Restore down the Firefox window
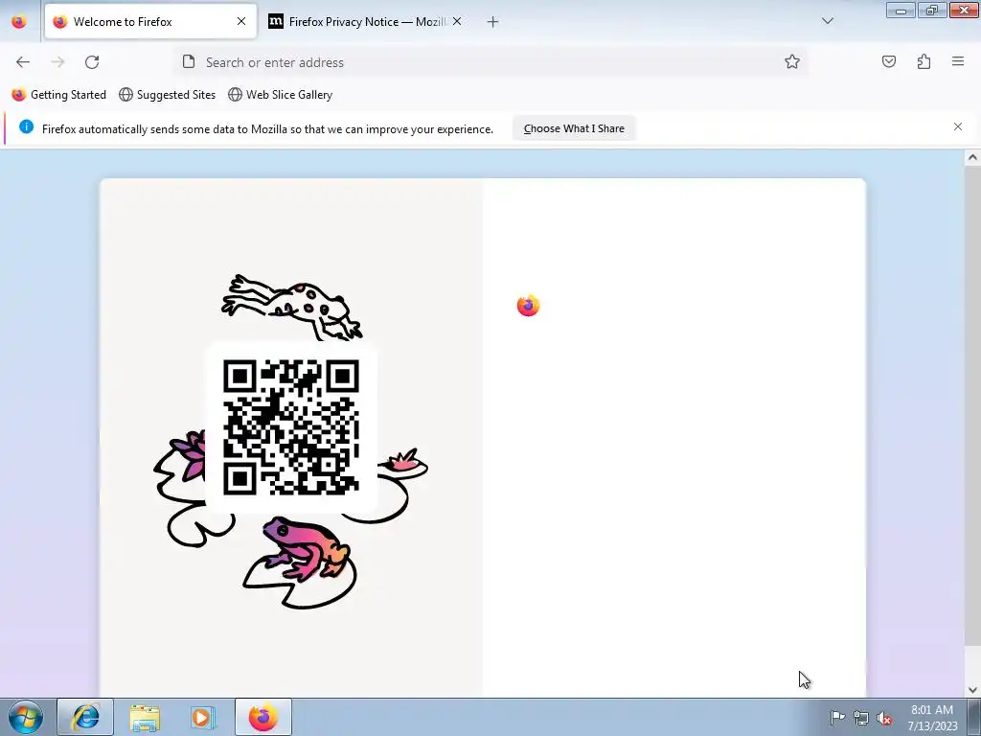Image resolution: width=981 pixels, height=736 pixels. coord(932,10)
